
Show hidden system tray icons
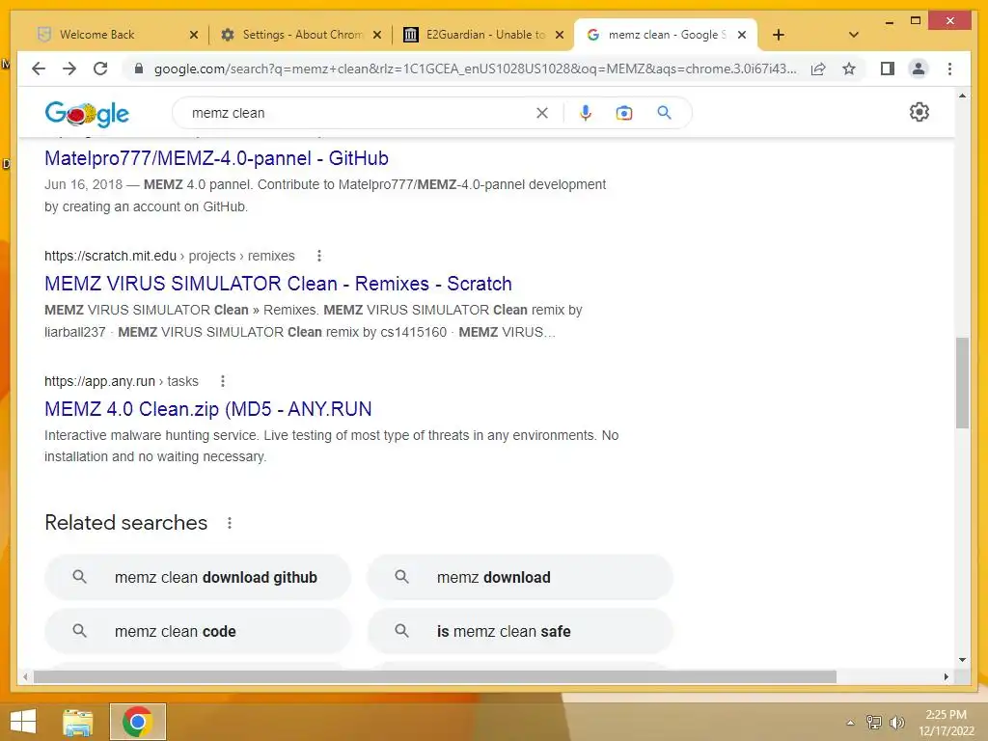click(850, 723)
